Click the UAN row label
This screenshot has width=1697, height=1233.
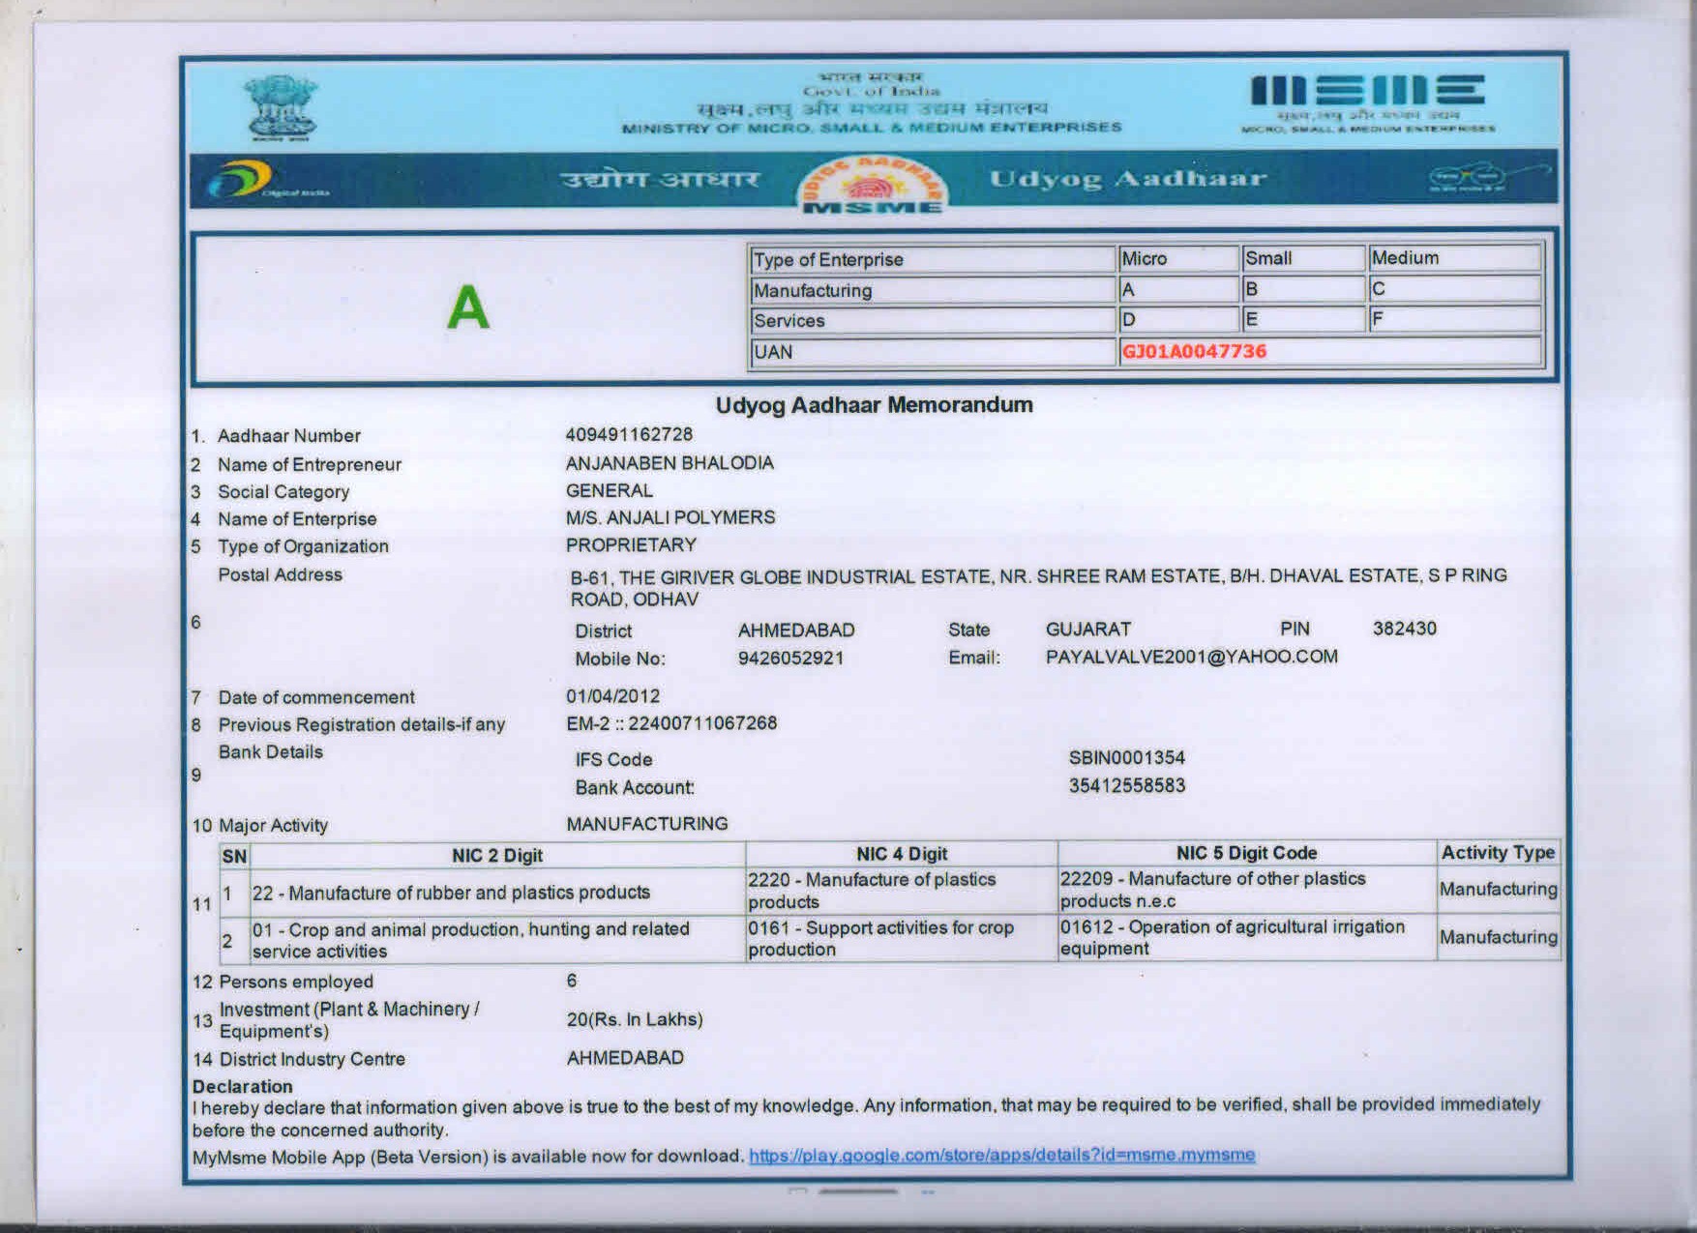click(933, 351)
